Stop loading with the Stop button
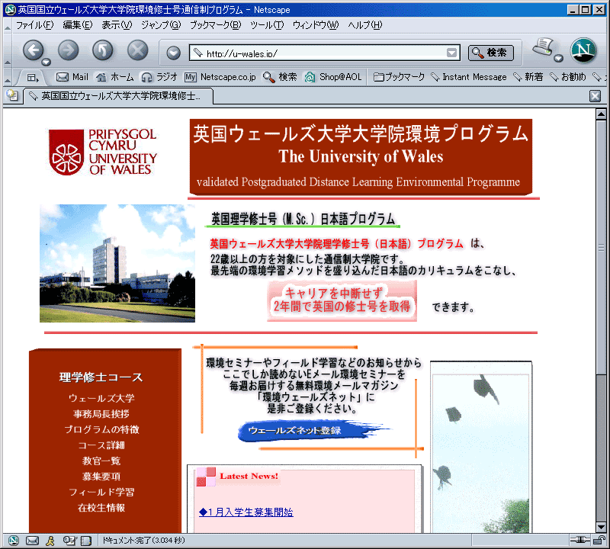 [x=138, y=50]
